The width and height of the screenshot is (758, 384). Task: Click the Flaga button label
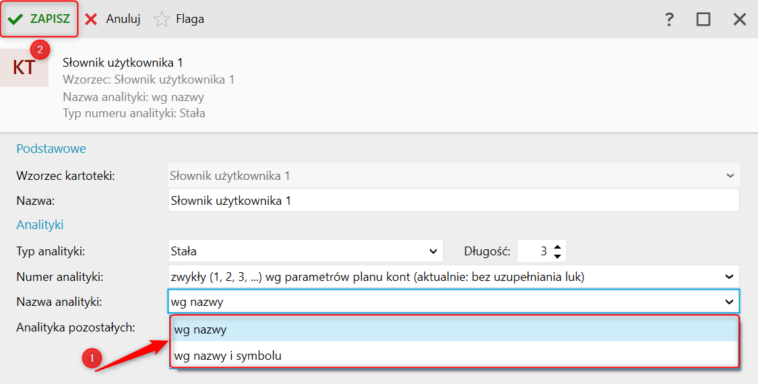click(x=190, y=19)
